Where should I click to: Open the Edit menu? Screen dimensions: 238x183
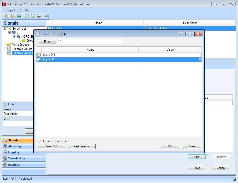(x=20, y=10)
